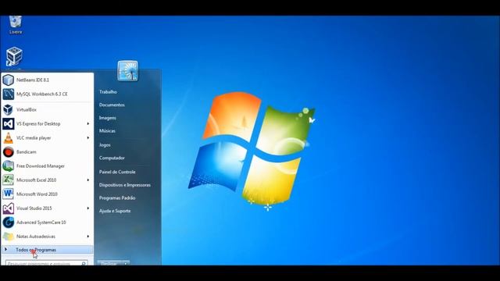Image resolution: width=500 pixels, height=281 pixels.
Task: Expand VLC media player jump list arrow
Action: (x=88, y=138)
